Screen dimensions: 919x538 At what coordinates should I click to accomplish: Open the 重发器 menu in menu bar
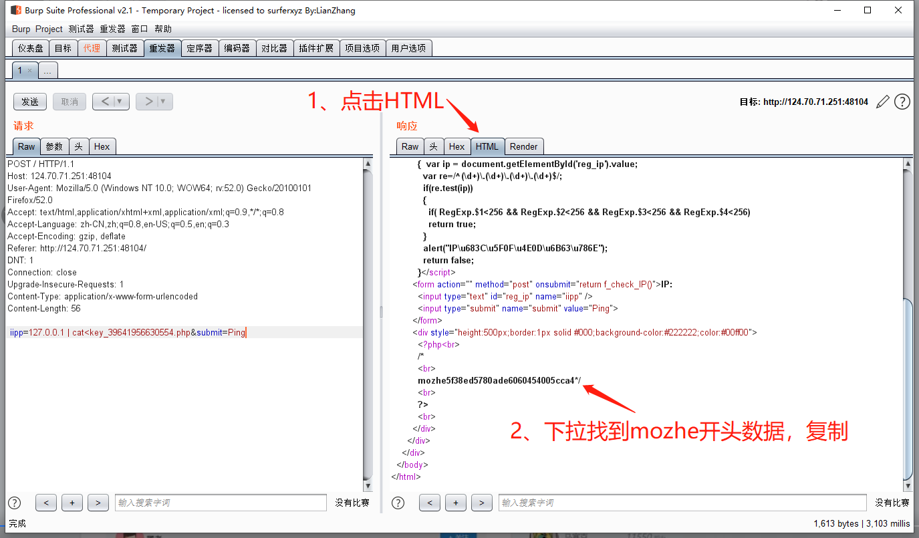click(x=112, y=29)
